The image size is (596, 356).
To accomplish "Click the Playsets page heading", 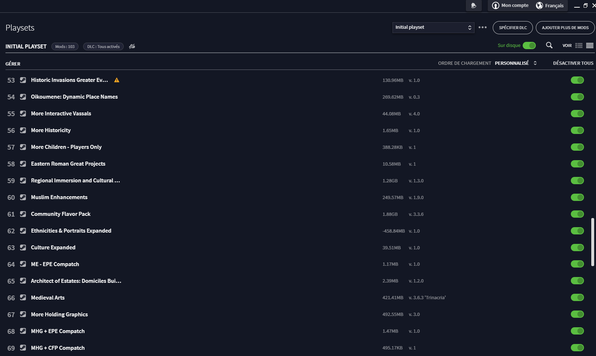I will (20, 28).
